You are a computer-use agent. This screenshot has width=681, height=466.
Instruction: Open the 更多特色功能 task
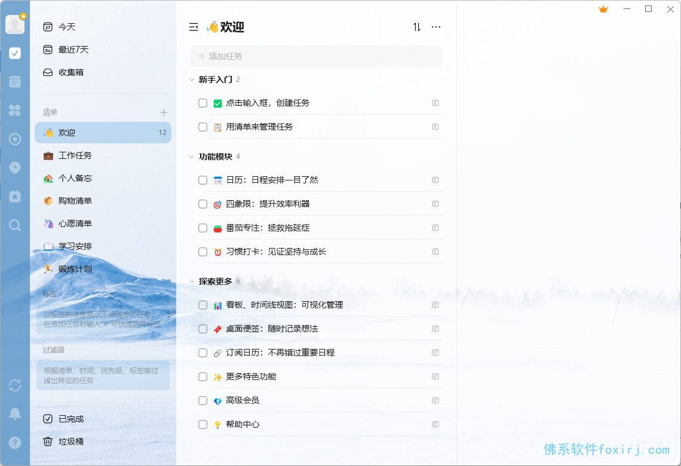[251, 376]
